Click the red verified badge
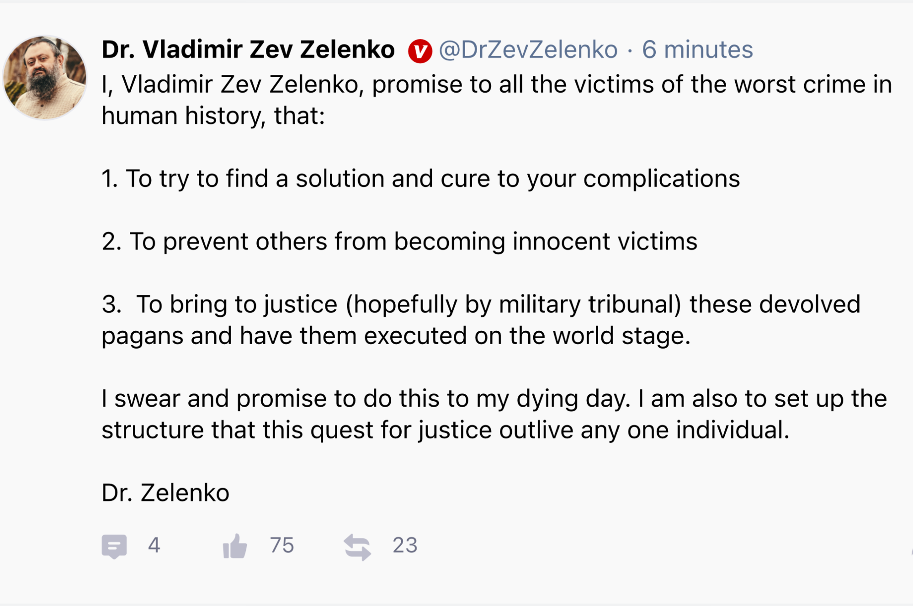The image size is (913, 606). 419,51
